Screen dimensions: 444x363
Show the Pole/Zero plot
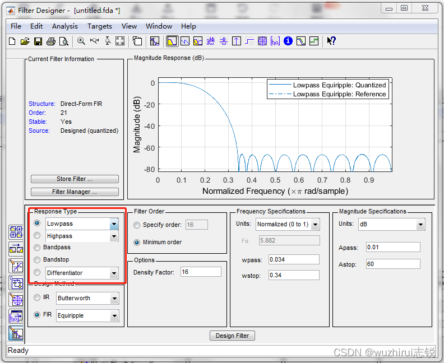coord(262,41)
